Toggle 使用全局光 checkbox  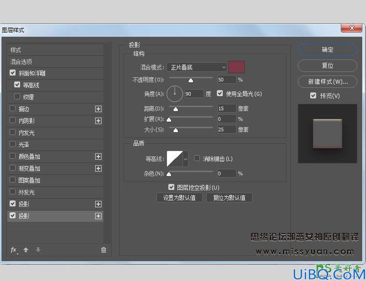[x=220, y=93]
